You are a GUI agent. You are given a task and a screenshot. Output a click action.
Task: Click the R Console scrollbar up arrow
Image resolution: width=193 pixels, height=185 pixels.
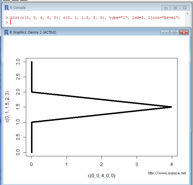(188, 14)
